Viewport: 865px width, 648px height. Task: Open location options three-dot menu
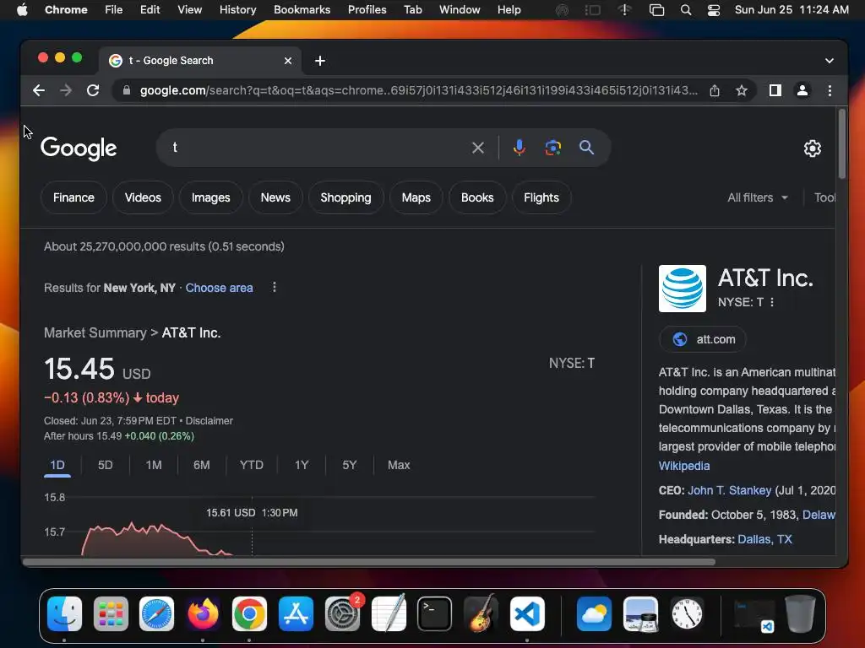(275, 287)
